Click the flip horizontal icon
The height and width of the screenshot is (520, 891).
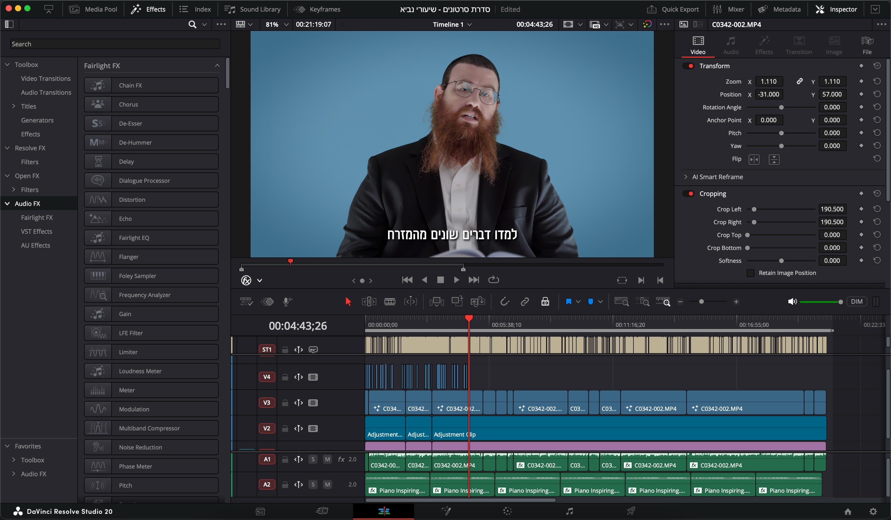[x=754, y=160]
